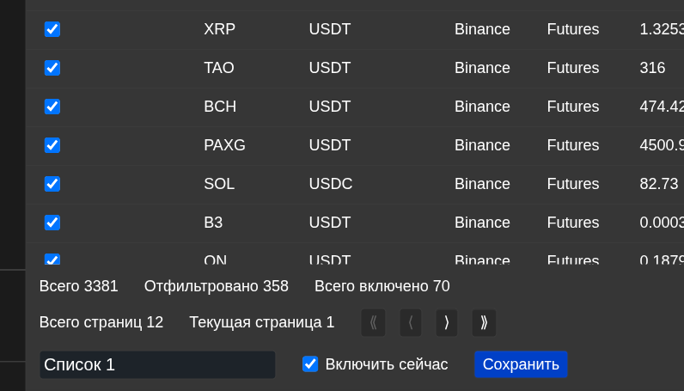The height and width of the screenshot is (391, 684).
Task: Click Binance in the TAO row
Action: 482,68
